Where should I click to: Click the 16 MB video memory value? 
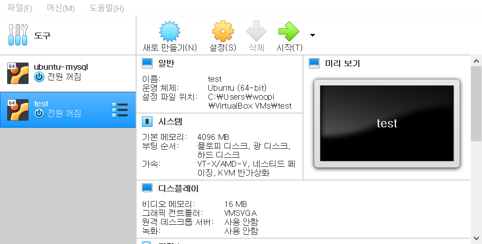236,204
